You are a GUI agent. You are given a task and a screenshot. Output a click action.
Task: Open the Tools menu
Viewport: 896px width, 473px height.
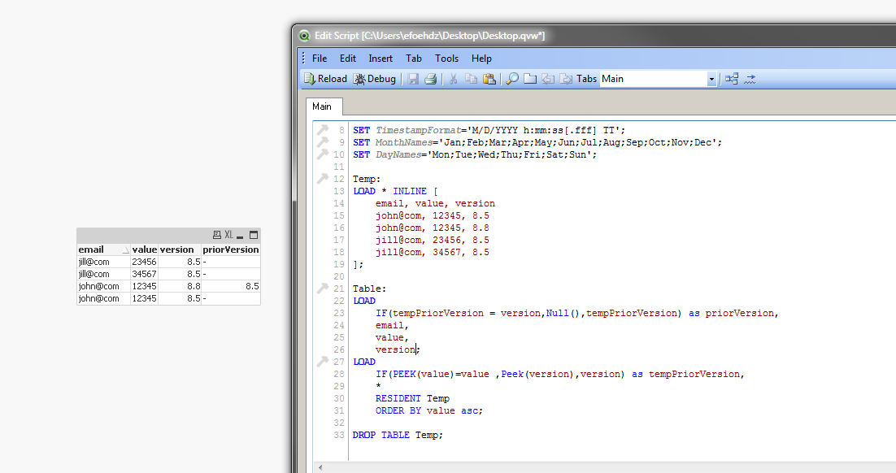pos(446,59)
